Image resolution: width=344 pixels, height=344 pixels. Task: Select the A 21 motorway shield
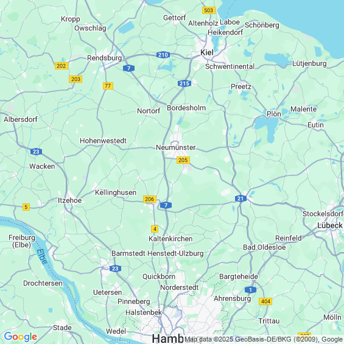click(240, 198)
